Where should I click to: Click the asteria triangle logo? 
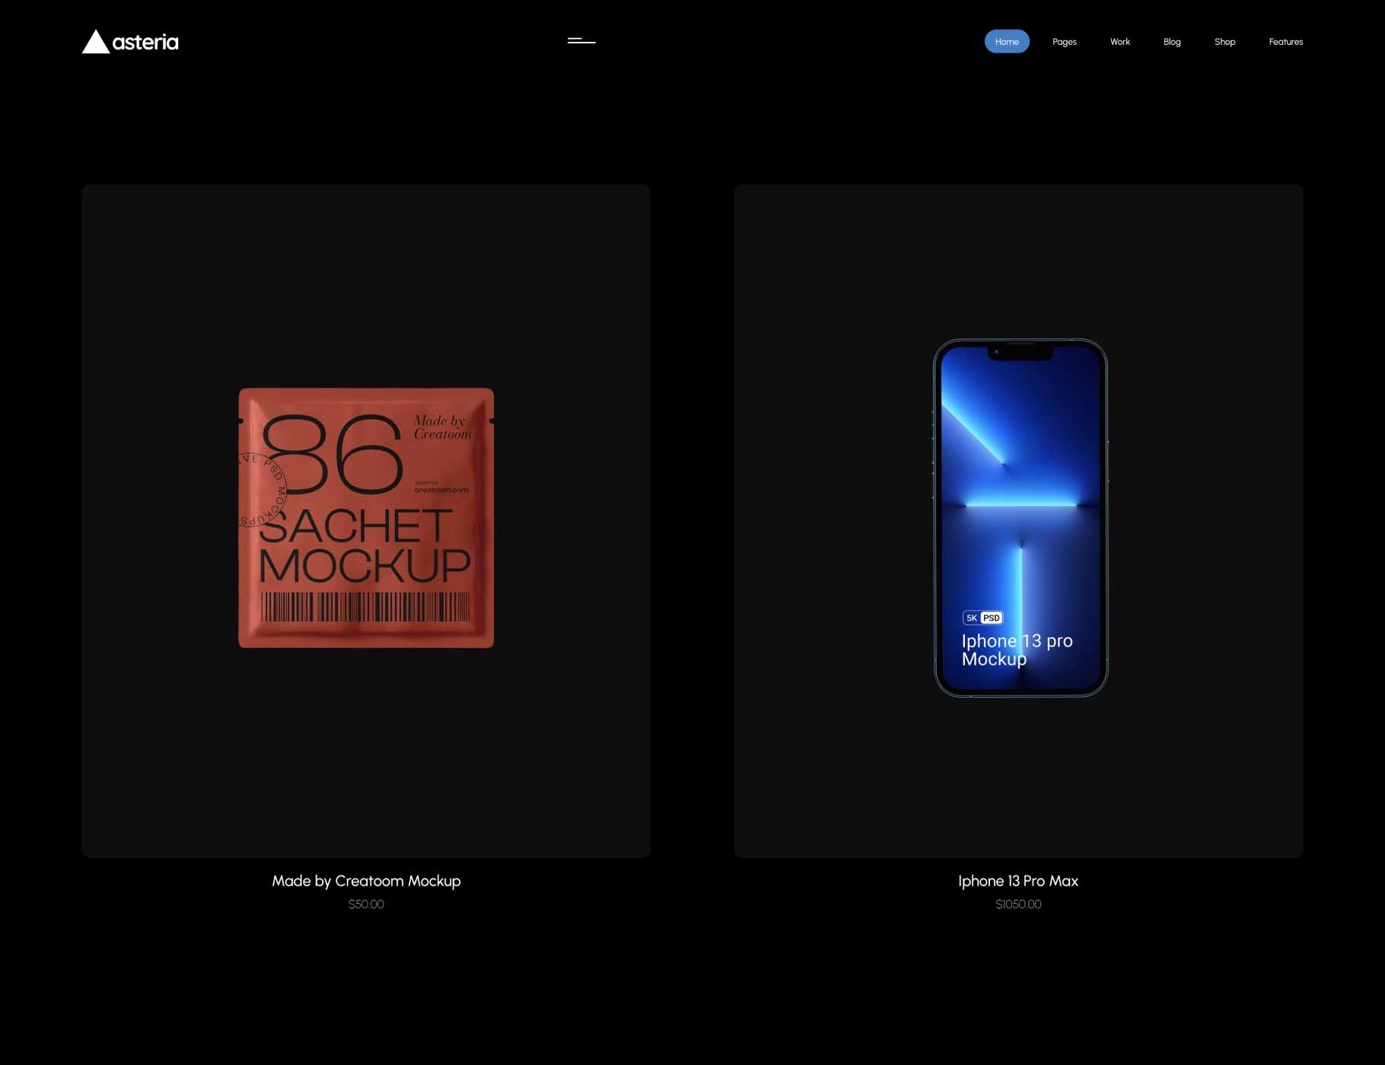click(96, 42)
